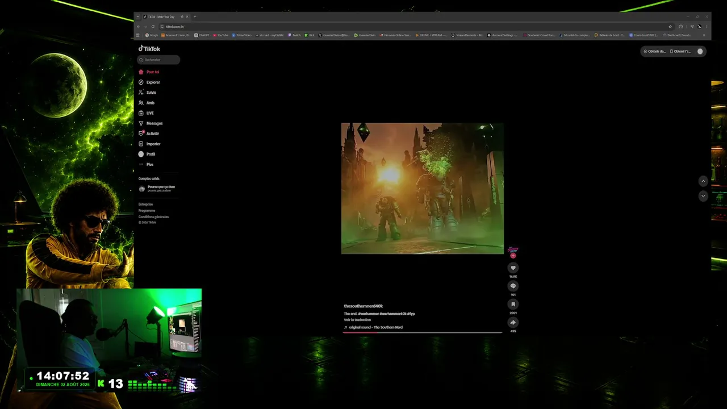Mute the TikTok tab audio

point(182,16)
